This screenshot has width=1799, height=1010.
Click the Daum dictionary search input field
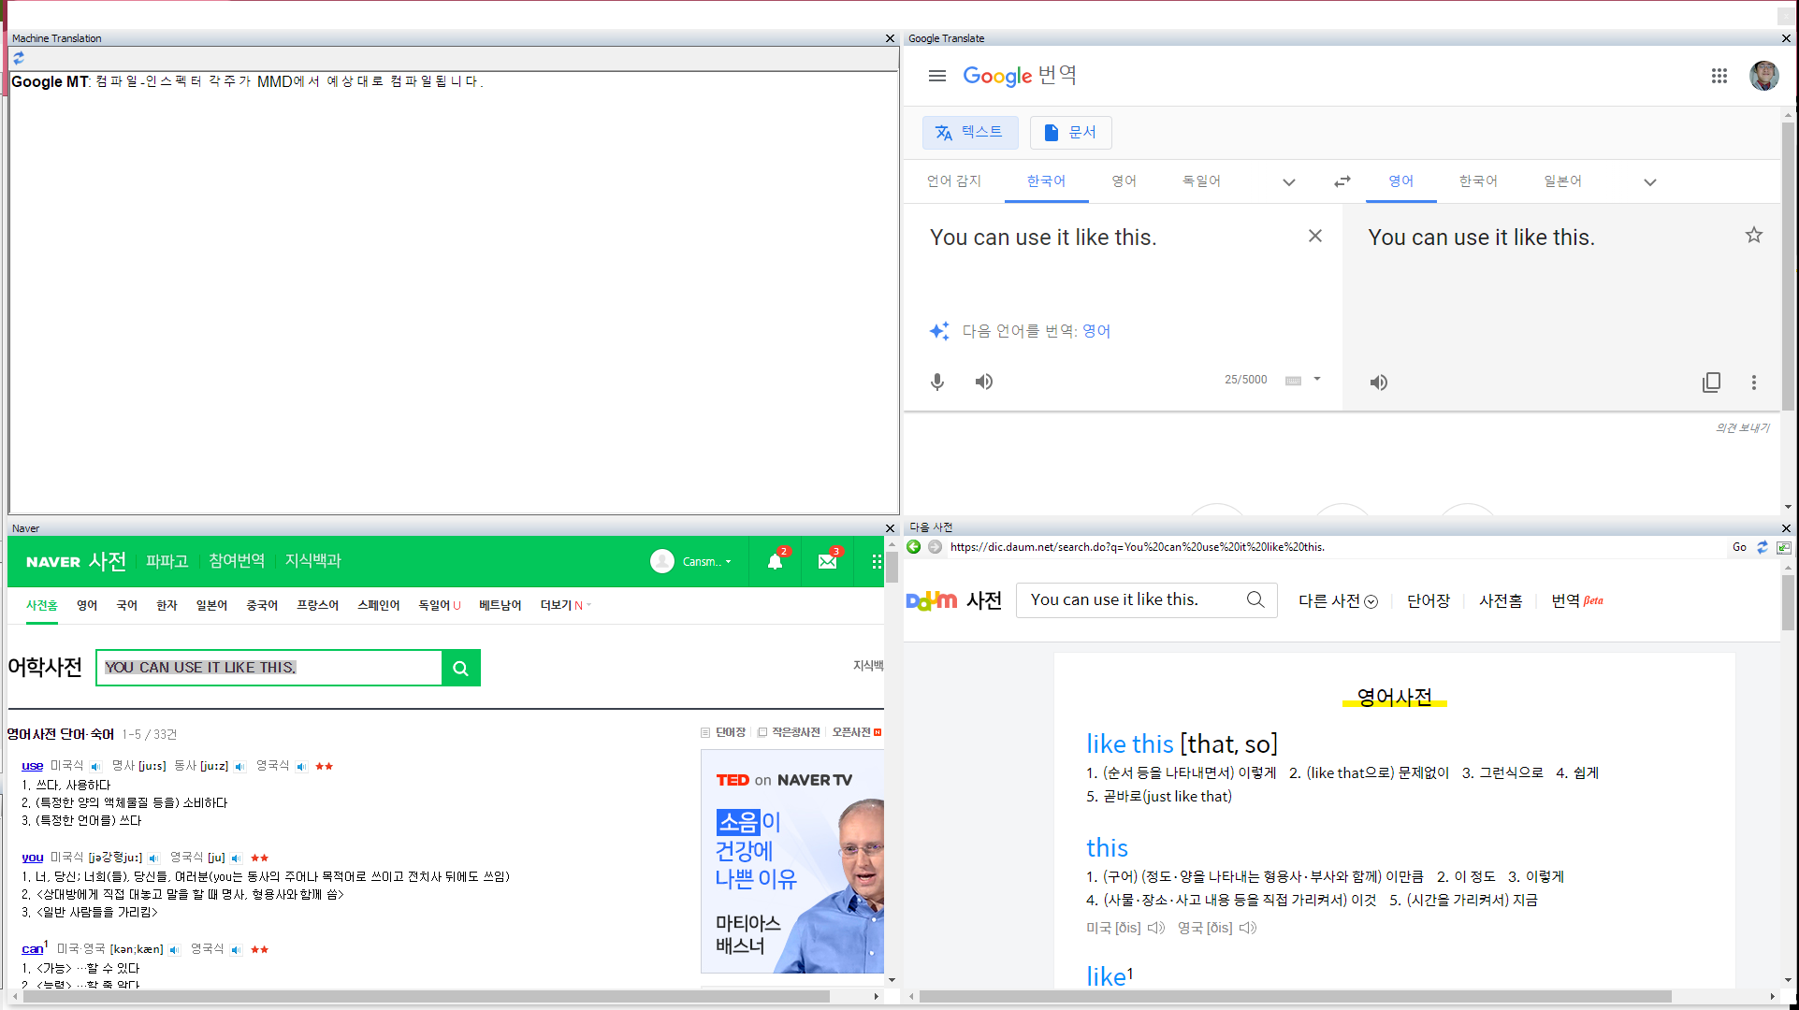(x=1132, y=599)
